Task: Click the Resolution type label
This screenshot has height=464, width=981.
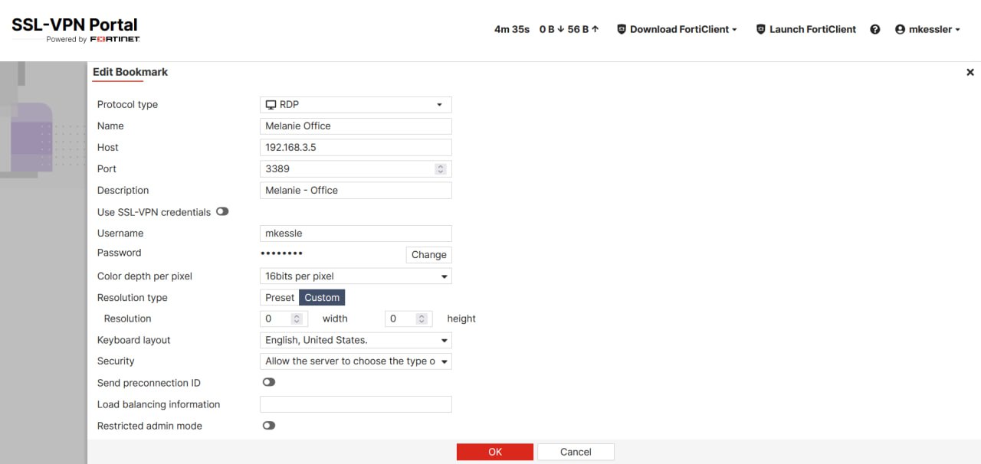Action: (x=132, y=297)
